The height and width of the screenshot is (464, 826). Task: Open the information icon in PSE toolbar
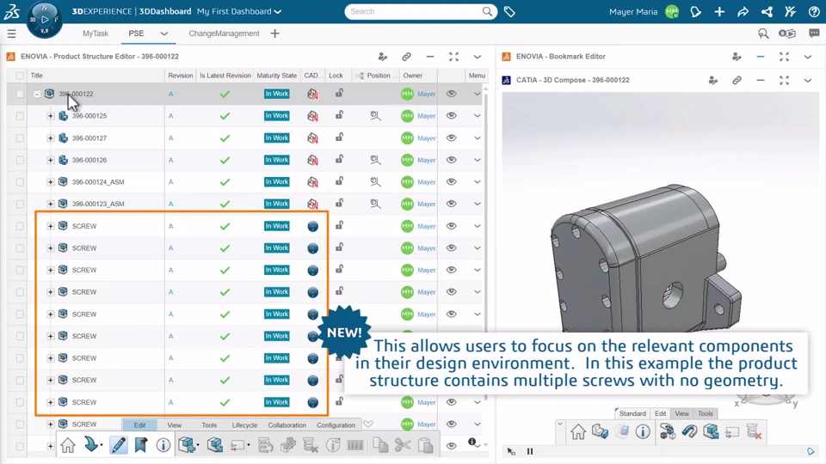(x=163, y=445)
